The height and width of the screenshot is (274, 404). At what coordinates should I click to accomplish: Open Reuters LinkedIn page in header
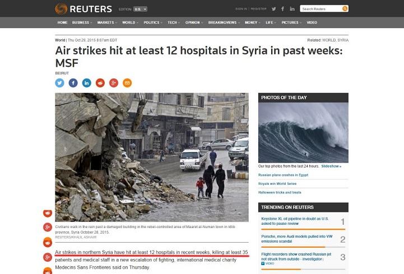pyautogui.click(x=292, y=9)
